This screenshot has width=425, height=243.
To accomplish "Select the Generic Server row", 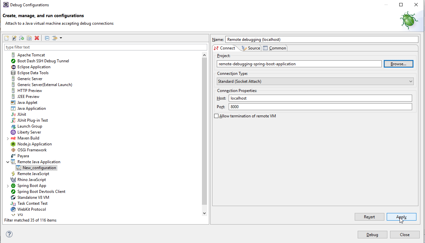I will coord(30,79).
